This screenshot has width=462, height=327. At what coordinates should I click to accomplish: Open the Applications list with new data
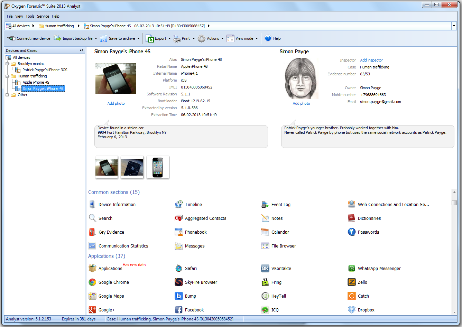105,269
